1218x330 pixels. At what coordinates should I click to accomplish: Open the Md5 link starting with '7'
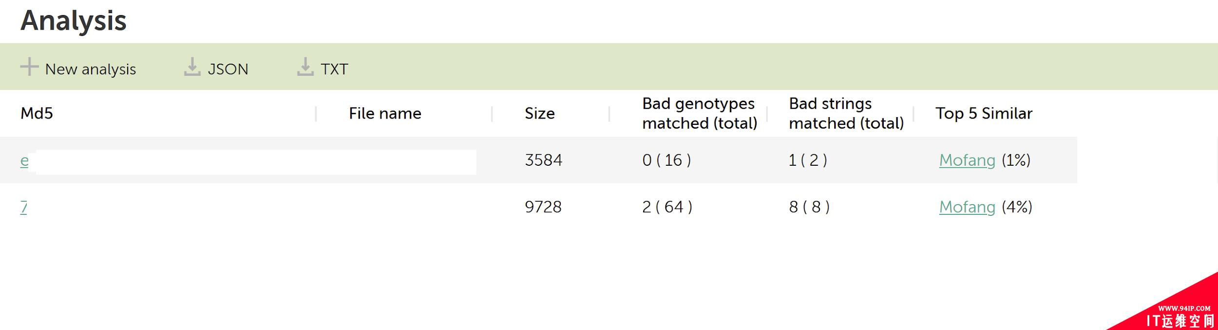(x=23, y=208)
